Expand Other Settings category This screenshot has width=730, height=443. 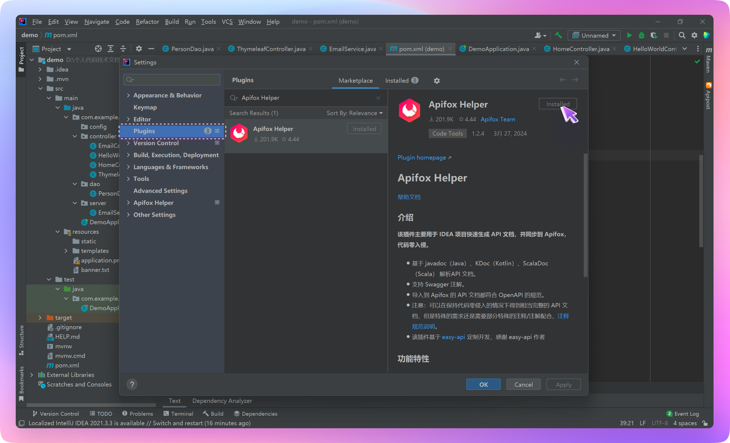click(128, 215)
